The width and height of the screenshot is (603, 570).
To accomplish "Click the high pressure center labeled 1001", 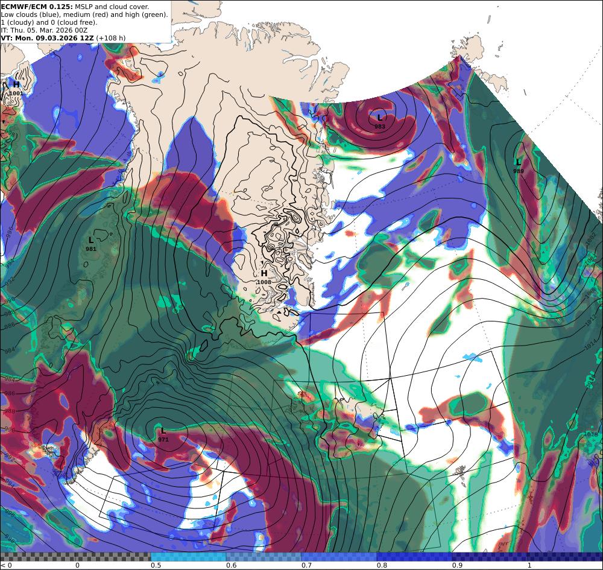I will pos(16,88).
